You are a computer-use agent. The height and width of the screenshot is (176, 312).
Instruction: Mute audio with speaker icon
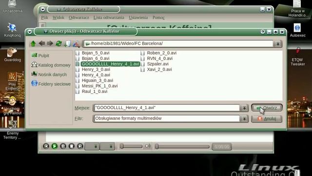point(148,146)
